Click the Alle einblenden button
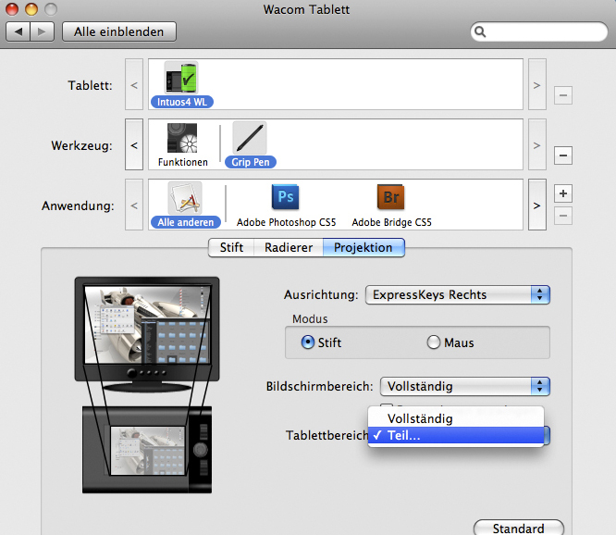The image size is (616, 535). point(119,31)
